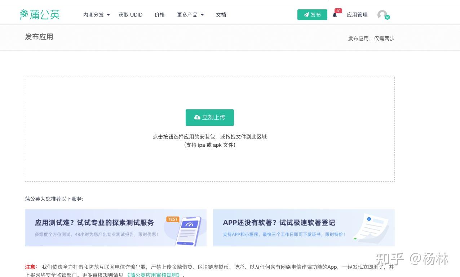Click the 蒲公英 logo

coord(40,15)
